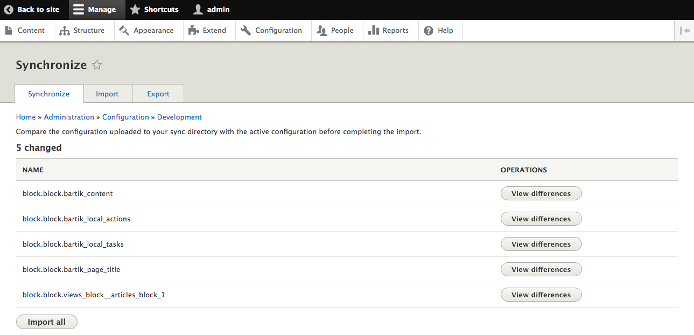The width and height of the screenshot is (694, 335).
Task: Open the Reports menu
Action: 389,31
